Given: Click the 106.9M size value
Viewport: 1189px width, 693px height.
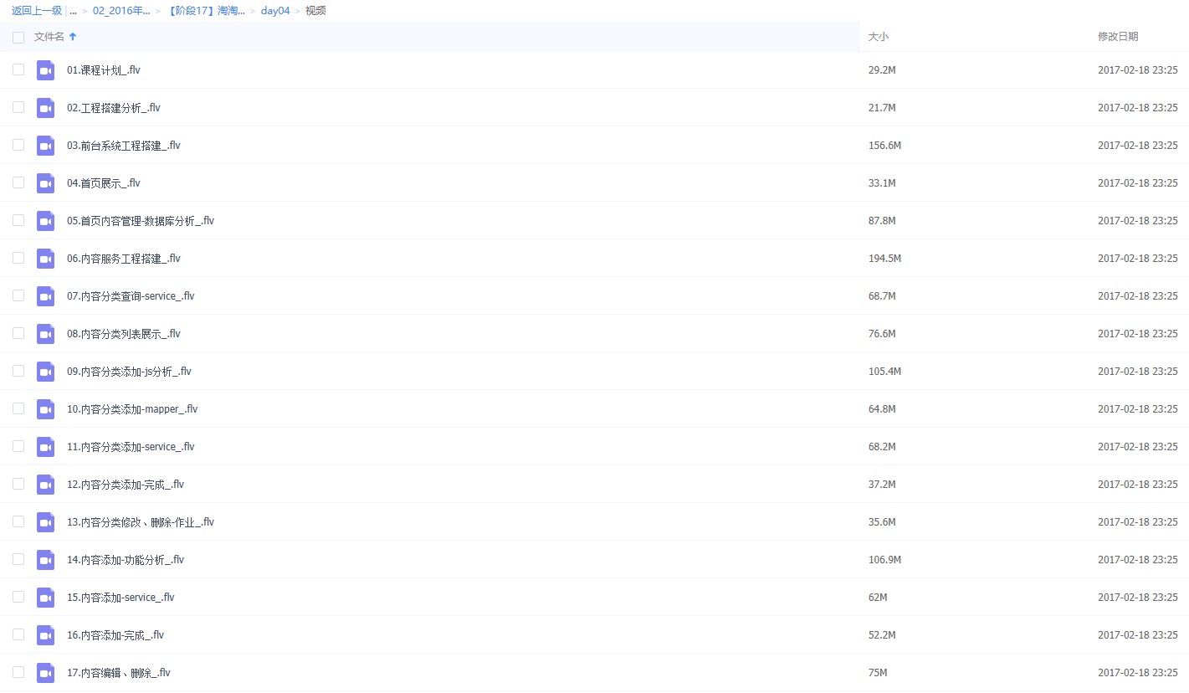Looking at the screenshot, I should 884,560.
